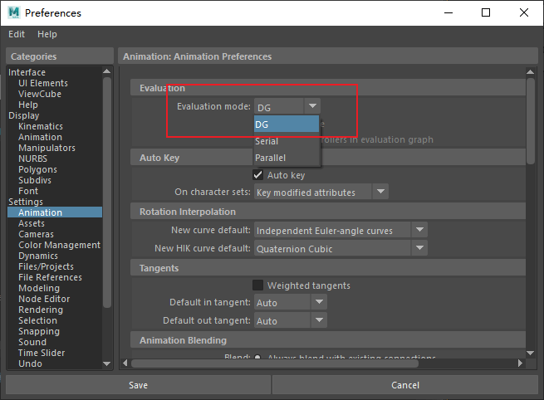Click the horizontal scrollbar thumb

pyautogui.click(x=274, y=363)
